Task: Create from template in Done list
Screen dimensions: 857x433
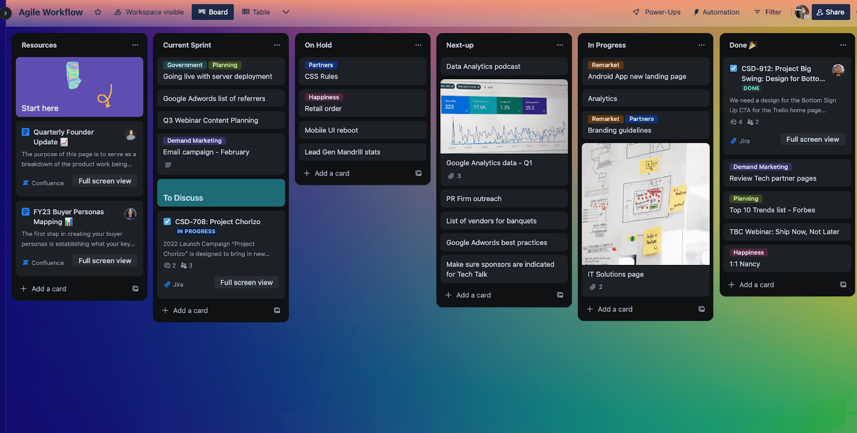Action: (x=843, y=285)
